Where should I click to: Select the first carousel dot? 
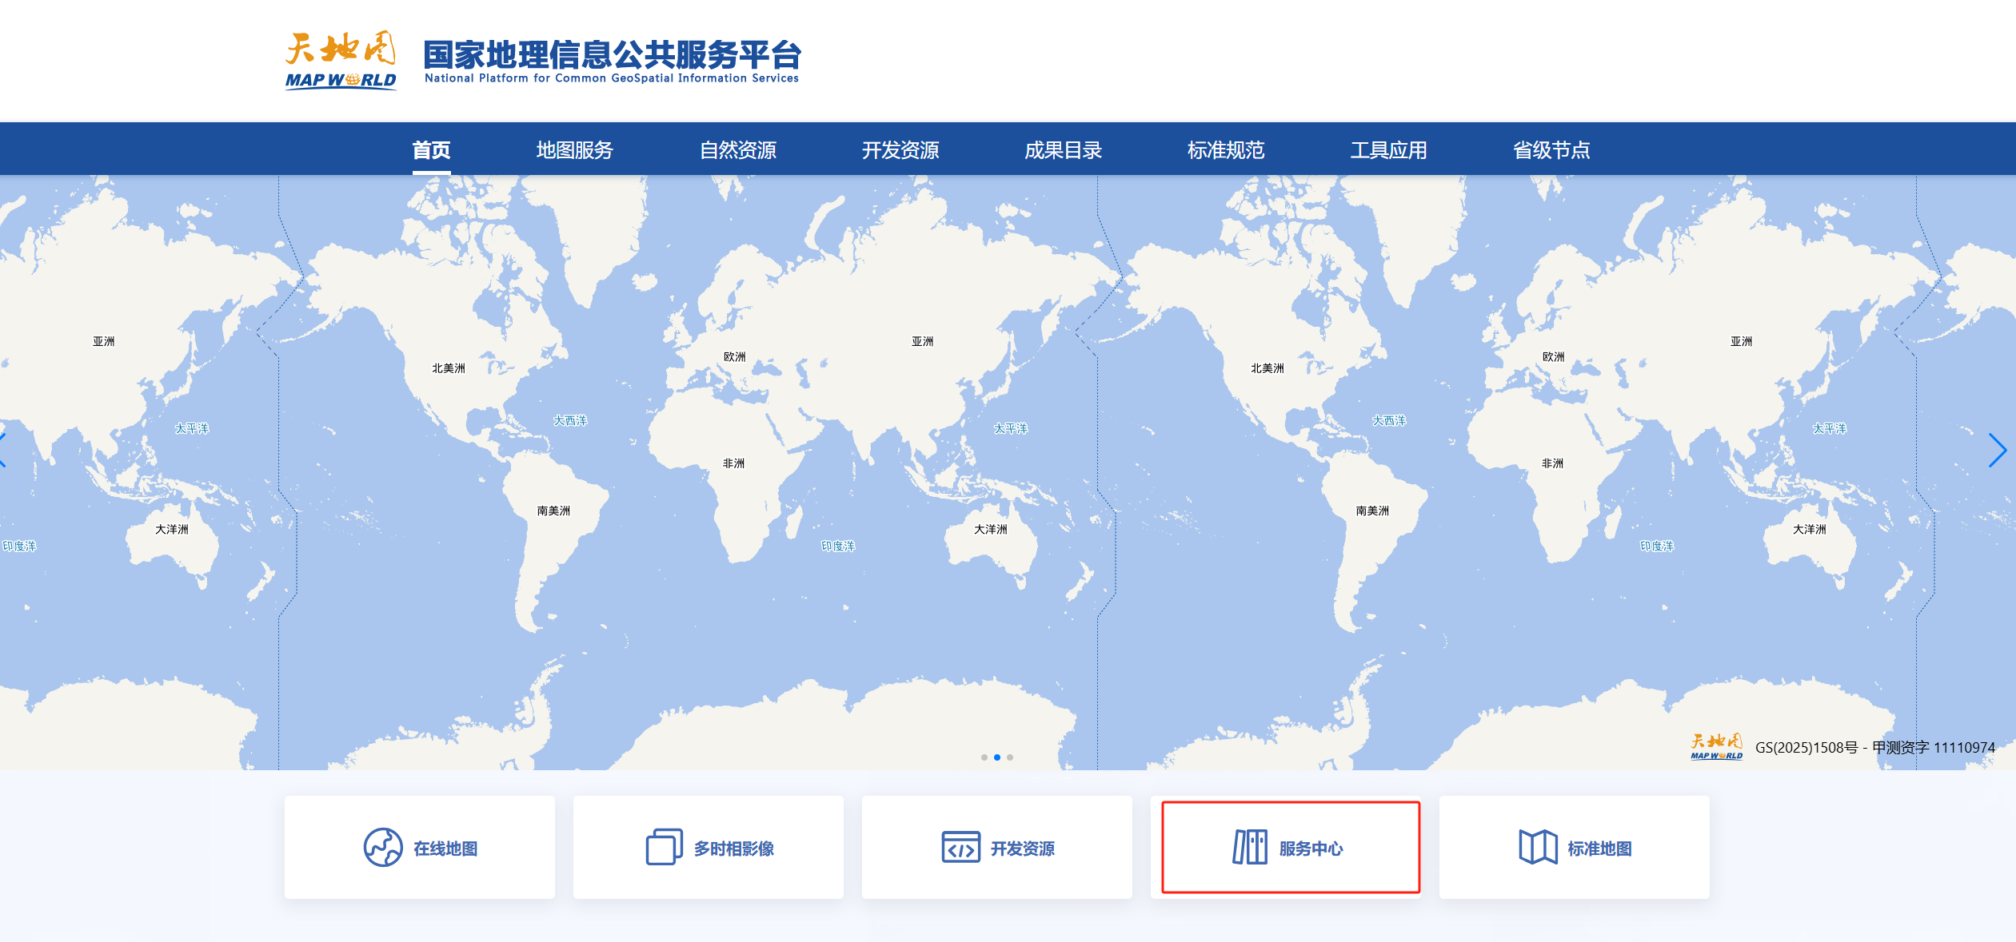[x=984, y=757]
